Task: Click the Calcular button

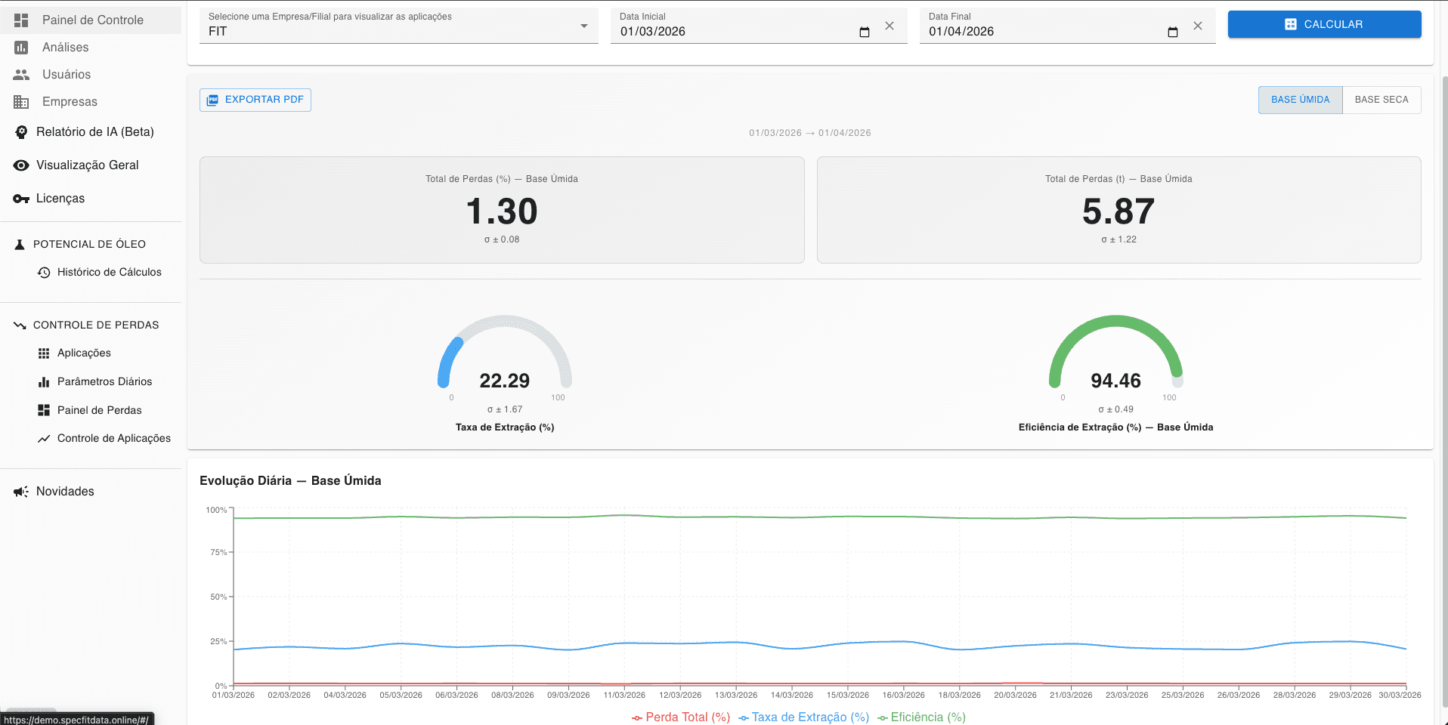Action: coord(1324,24)
